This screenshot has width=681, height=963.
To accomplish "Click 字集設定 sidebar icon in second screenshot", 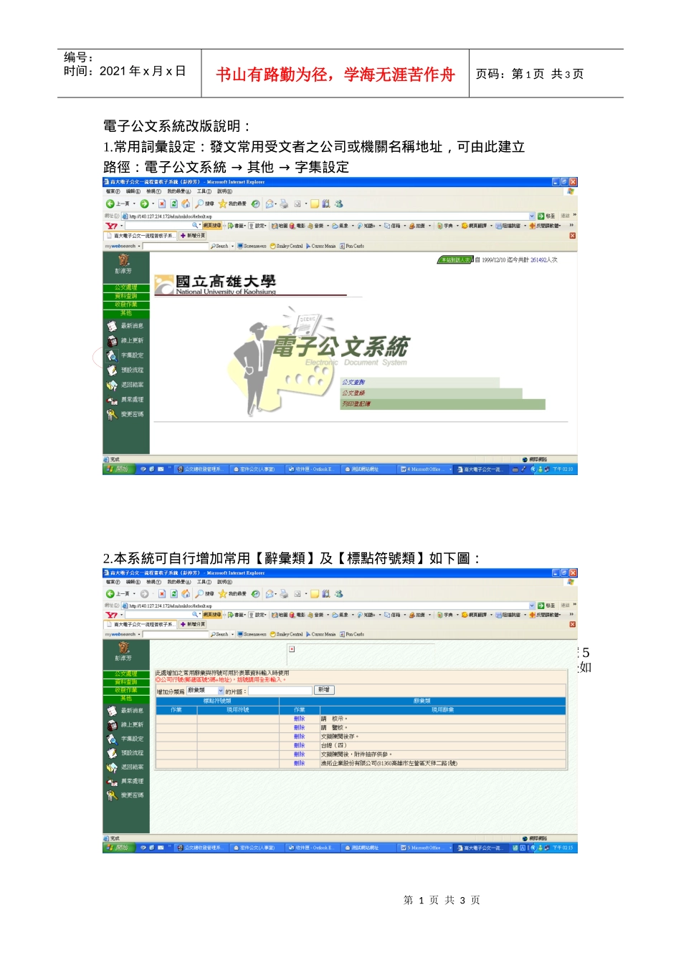I will [x=112, y=739].
